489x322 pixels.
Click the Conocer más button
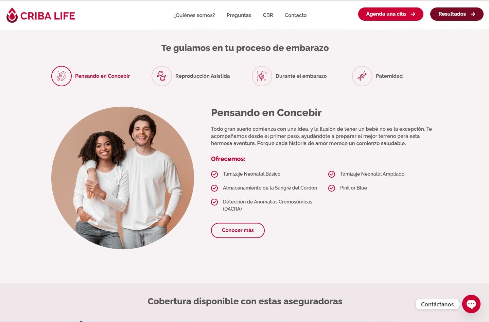click(238, 230)
